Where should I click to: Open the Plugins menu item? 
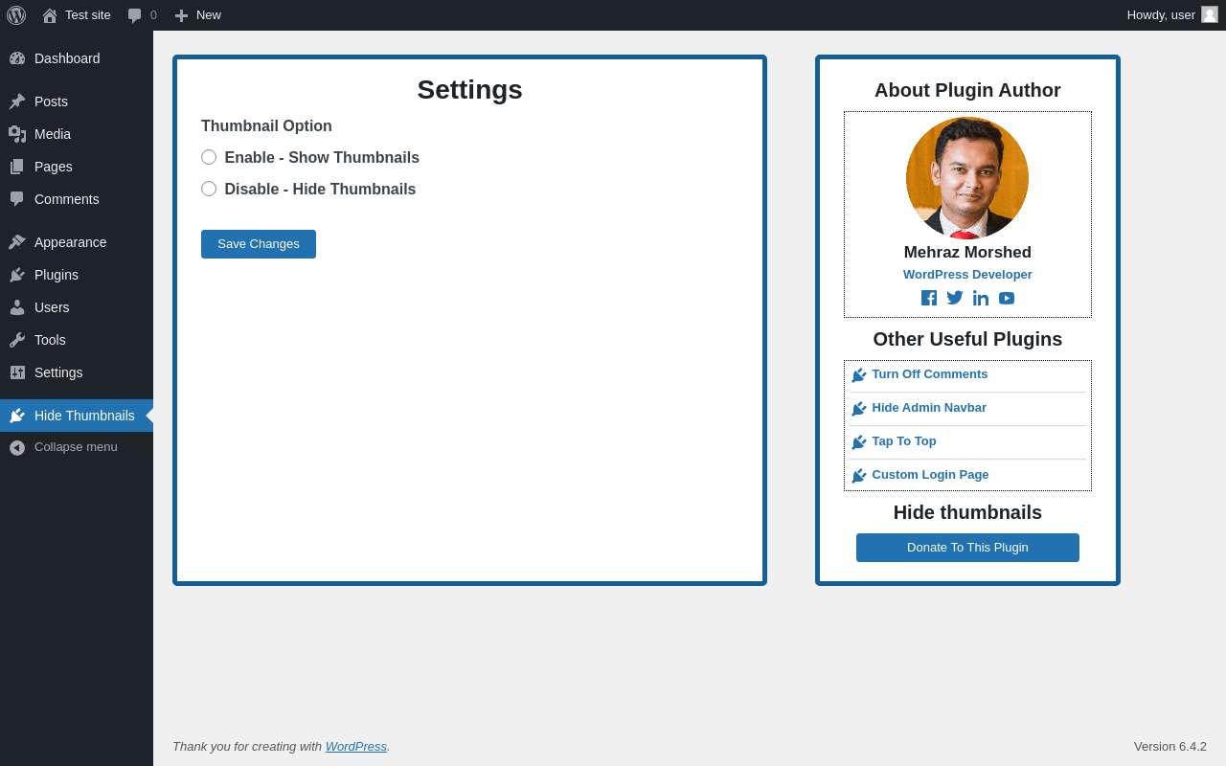coord(77,275)
